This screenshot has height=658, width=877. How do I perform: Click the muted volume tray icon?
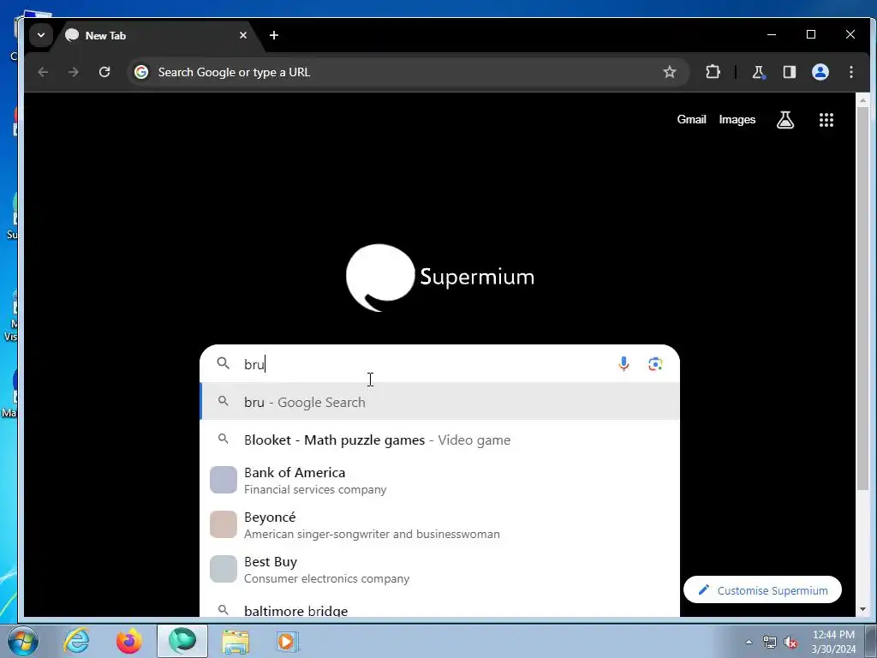pos(790,642)
